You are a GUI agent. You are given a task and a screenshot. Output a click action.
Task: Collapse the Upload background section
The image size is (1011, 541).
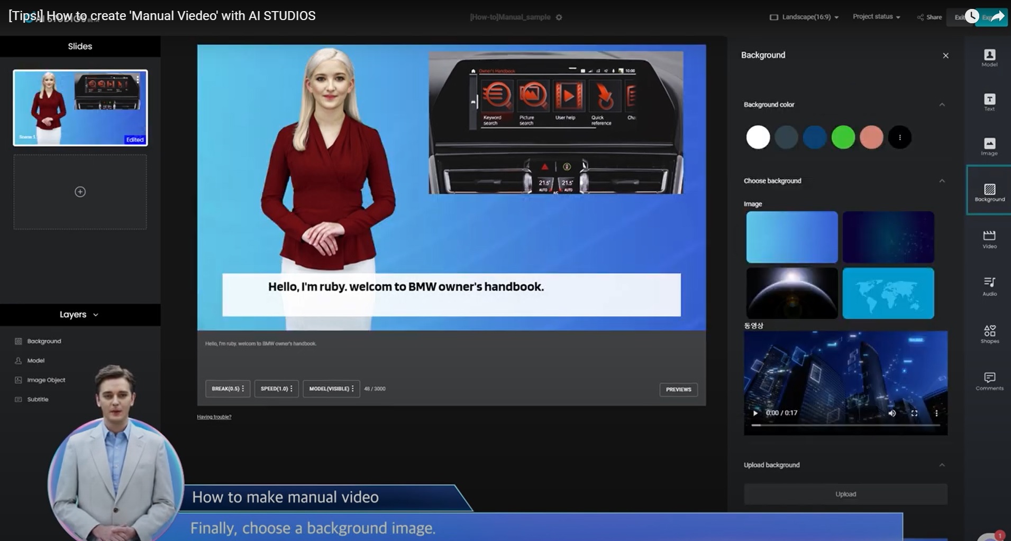point(942,465)
